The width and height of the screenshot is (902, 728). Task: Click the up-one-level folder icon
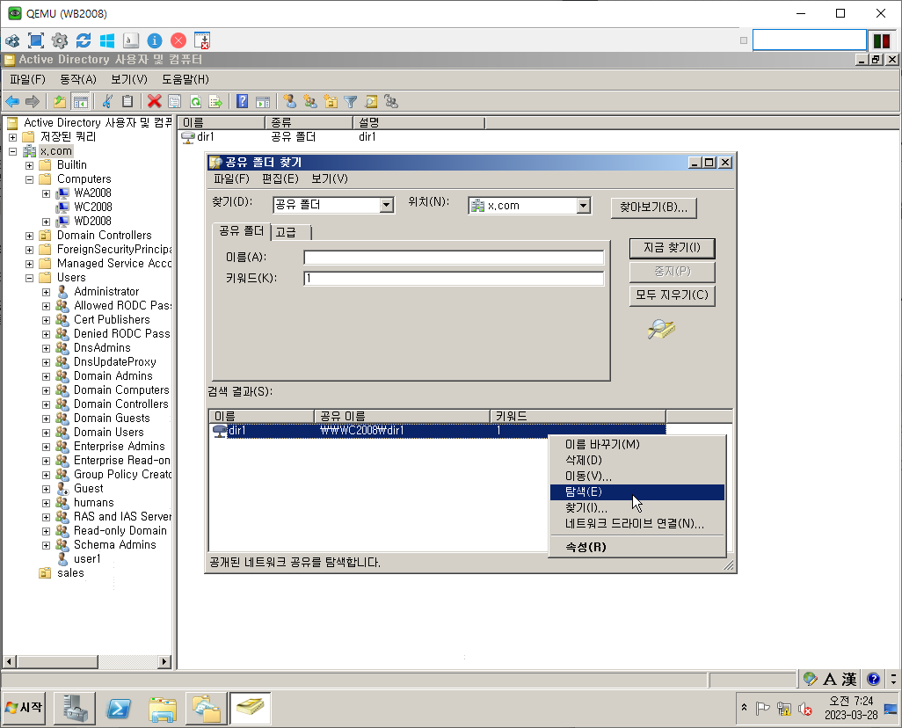59,102
